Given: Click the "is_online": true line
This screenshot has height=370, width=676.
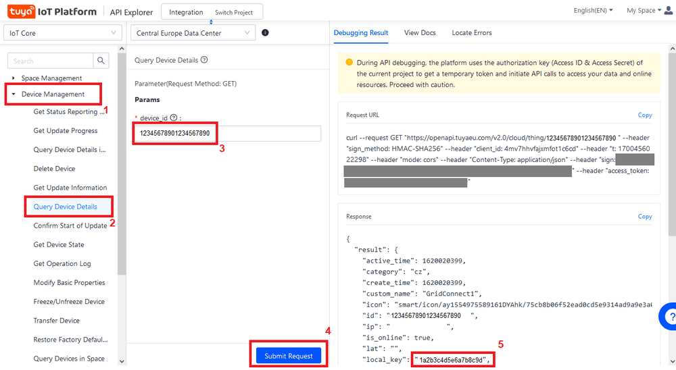Looking at the screenshot, I should click(x=398, y=338).
